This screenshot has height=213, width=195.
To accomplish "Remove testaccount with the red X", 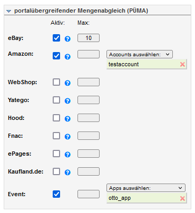I will click(182, 64).
